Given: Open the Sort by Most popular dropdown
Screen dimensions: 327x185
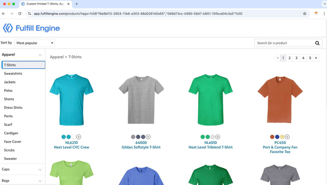Looking at the screenshot, I should (35, 43).
